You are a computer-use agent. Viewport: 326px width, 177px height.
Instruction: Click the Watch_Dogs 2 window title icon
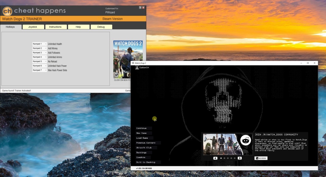[133, 63]
